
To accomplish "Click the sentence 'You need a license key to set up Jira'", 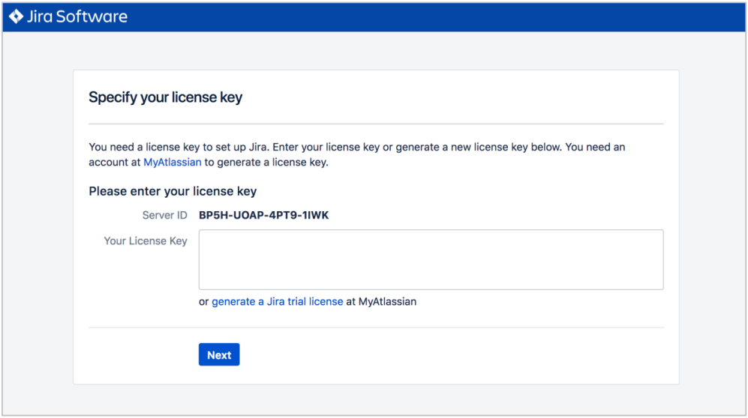I will 178,147.
